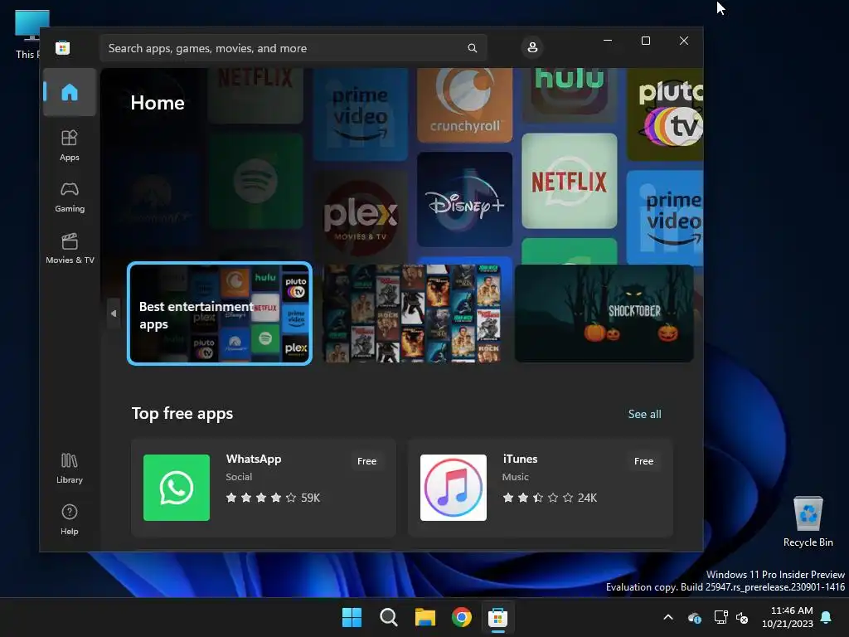Click the previous carousel arrow
This screenshot has height=637, width=849.
[113, 313]
